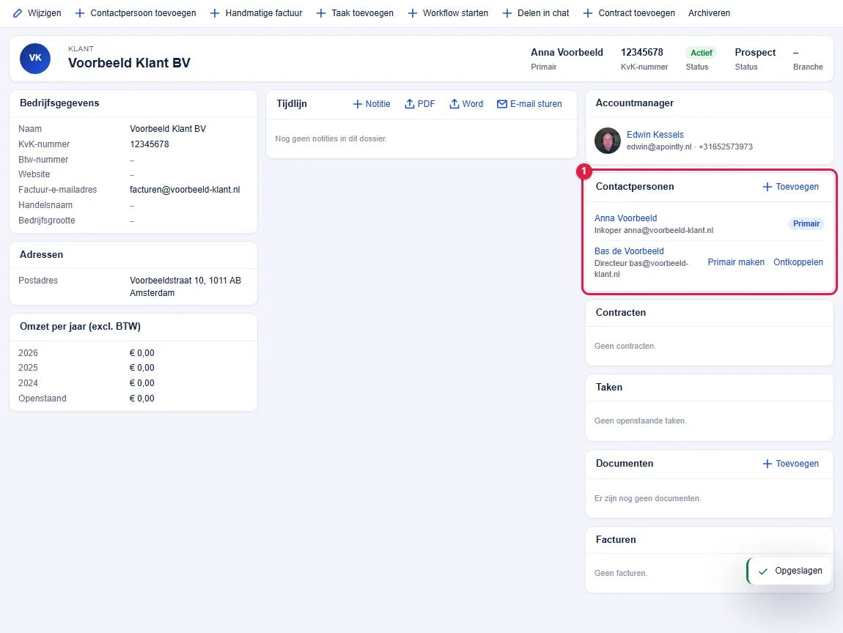The width and height of the screenshot is (843, 633).
Task: Open Edwin Kessels accountmanager link
Action: coord(655,134)
